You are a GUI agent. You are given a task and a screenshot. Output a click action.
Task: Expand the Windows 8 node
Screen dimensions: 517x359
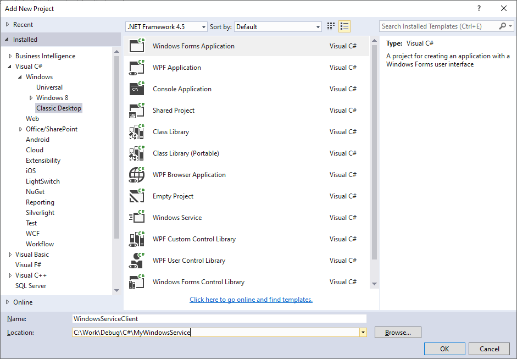[x=31, y=98]
